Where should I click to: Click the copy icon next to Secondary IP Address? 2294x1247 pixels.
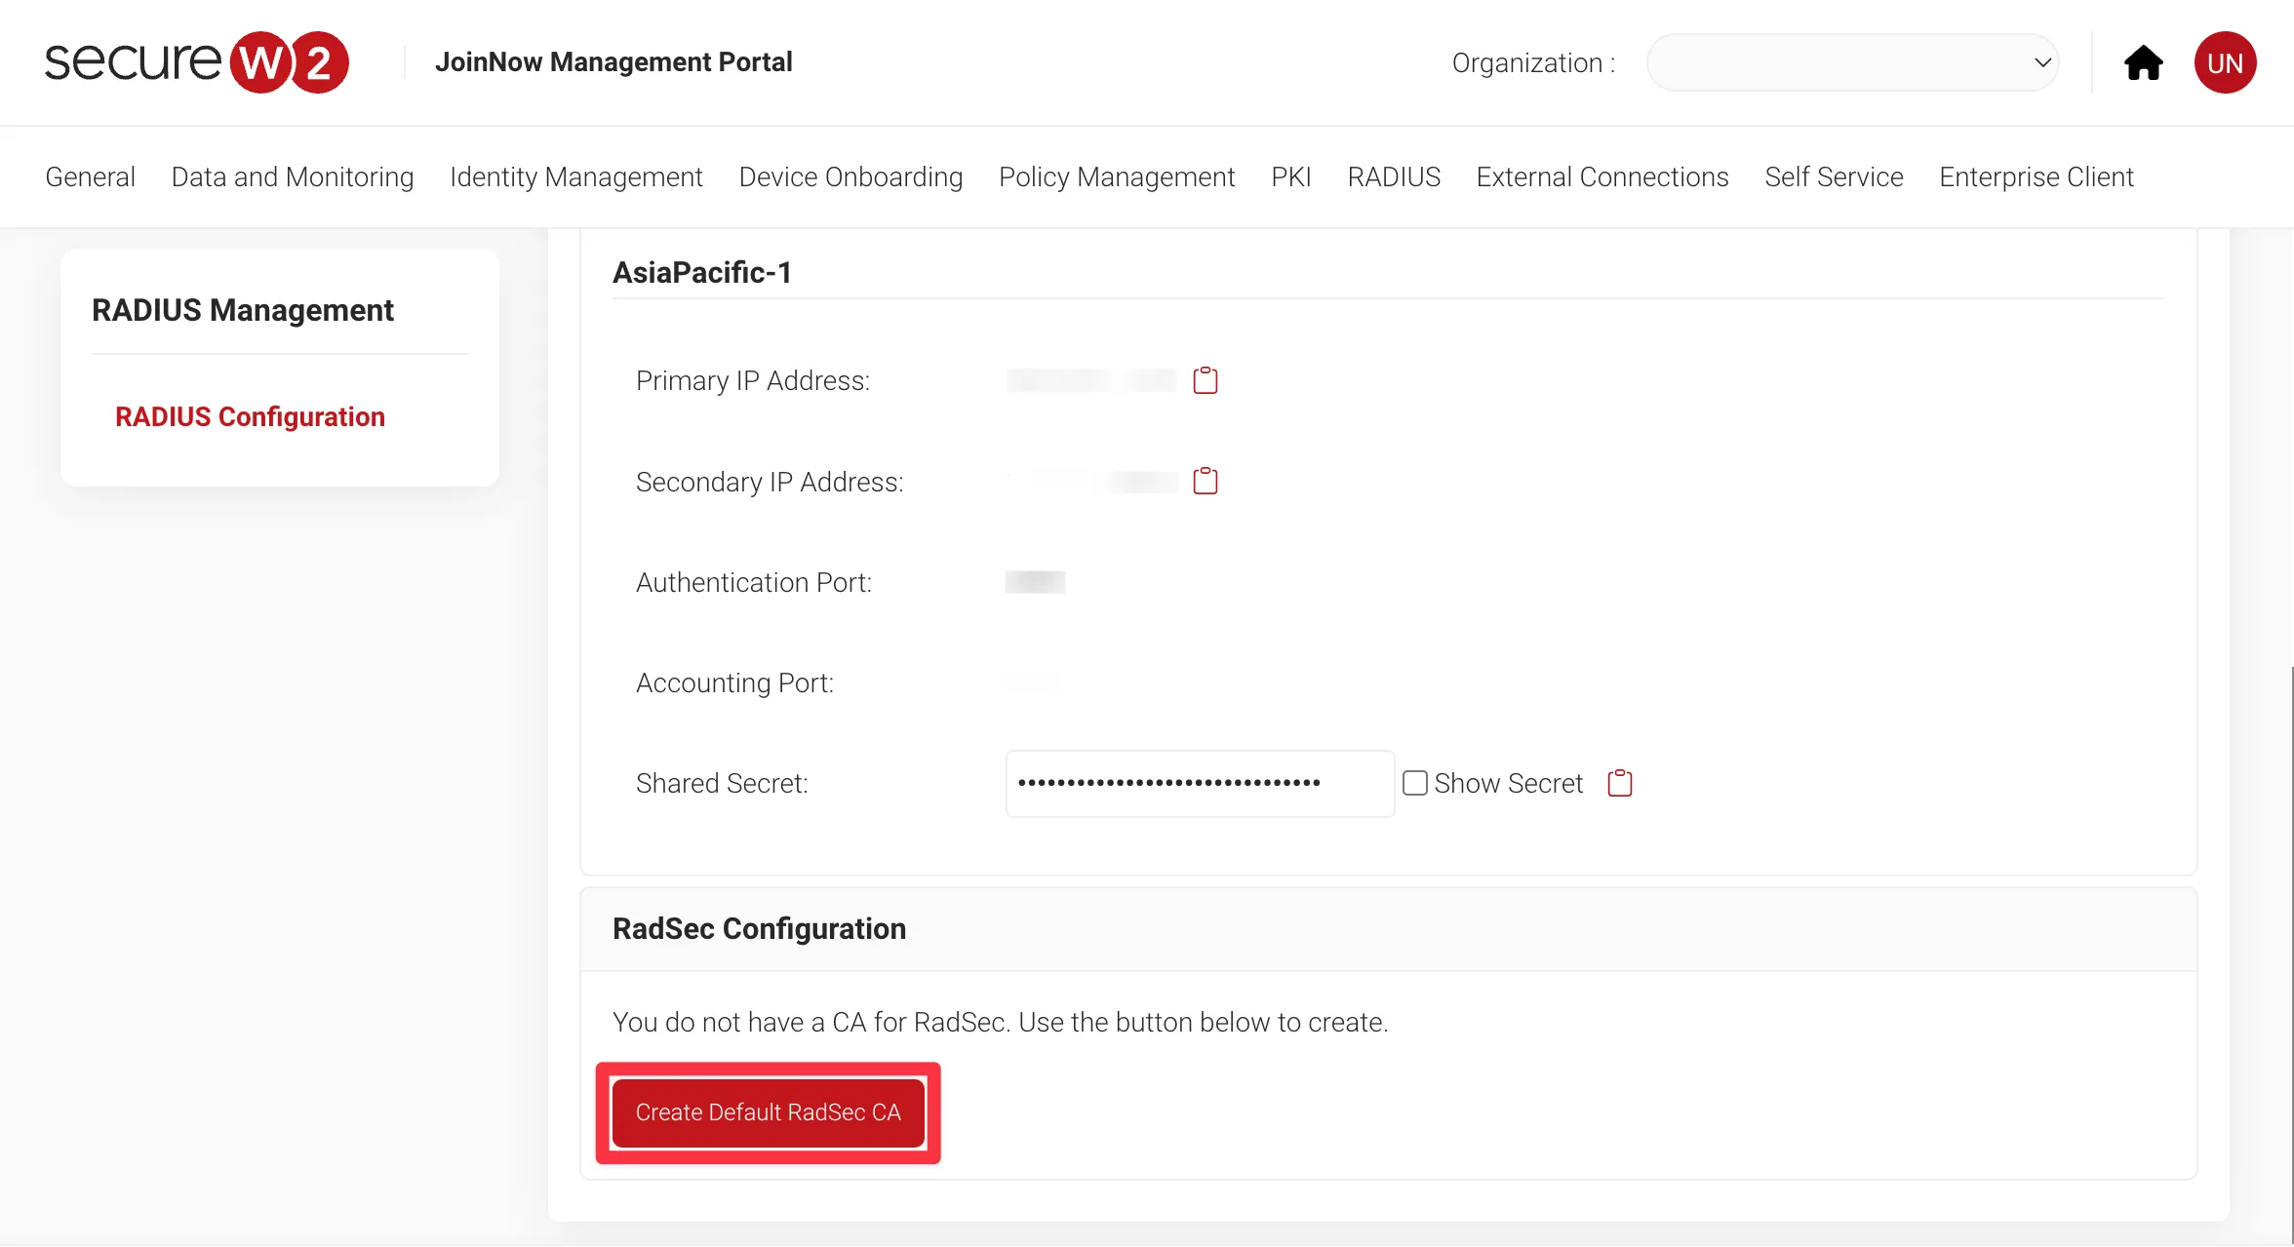[x=1204, y=481]
